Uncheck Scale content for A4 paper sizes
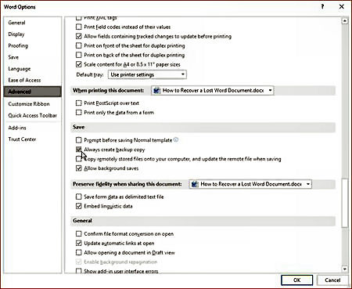Screen dimensions: 352x289 [x=78, y=64]
